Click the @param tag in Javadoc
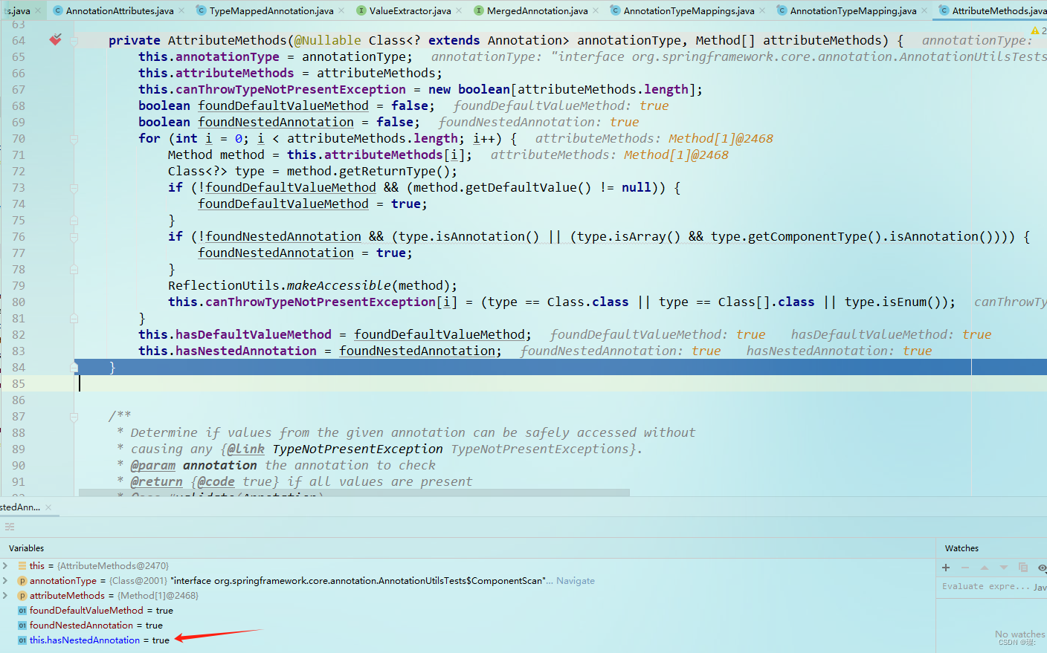 click(x=153, y=466)
